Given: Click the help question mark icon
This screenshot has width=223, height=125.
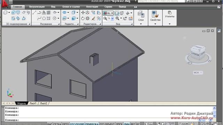Looking at the screenshot, I should tap(219, 7).
